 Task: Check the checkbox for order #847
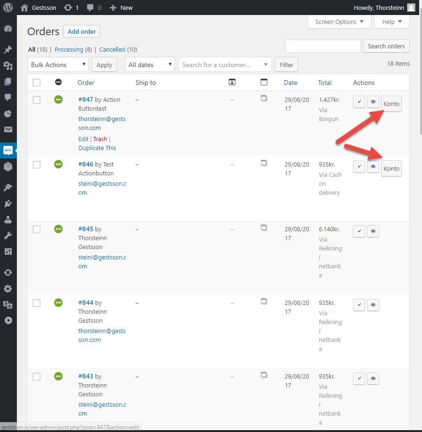[37, 99]
